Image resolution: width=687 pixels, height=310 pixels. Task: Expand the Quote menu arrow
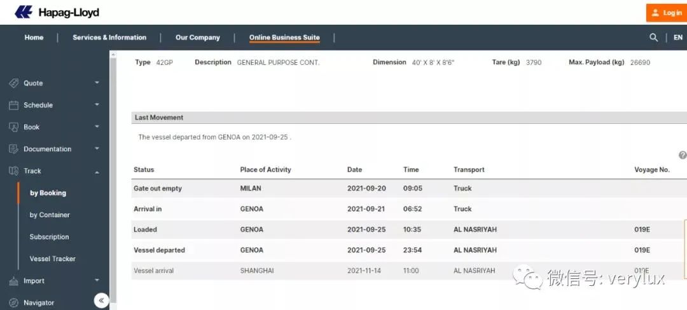pyautogui.click(x=97, y=83)
